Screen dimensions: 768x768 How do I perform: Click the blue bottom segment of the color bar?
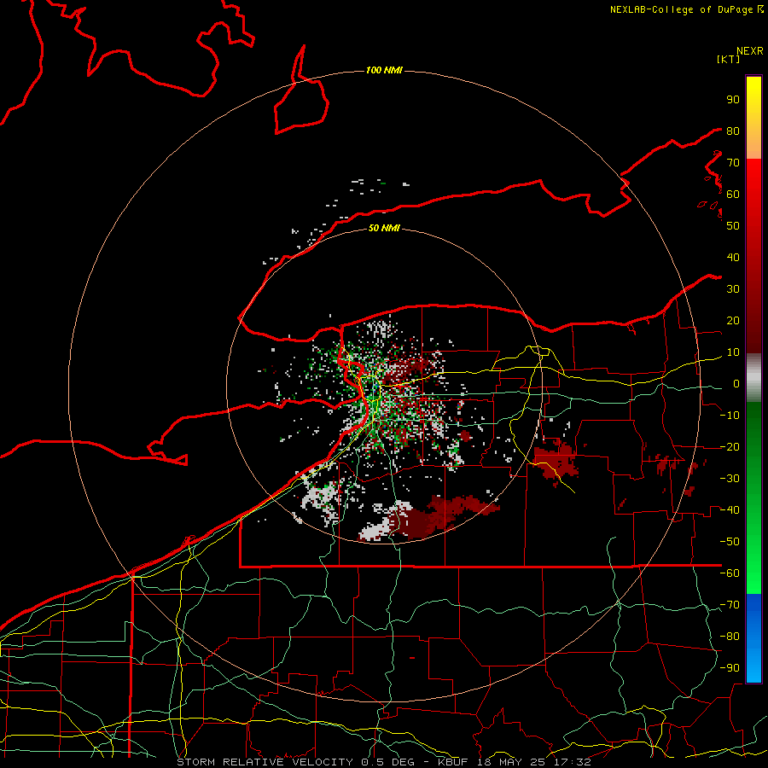pos(753,638)
